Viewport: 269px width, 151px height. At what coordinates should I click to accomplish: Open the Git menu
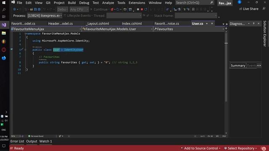click(x=48, y=3)
